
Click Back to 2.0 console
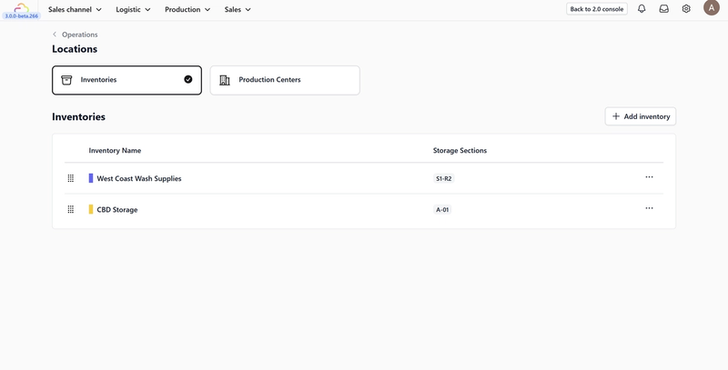[597, 9]
